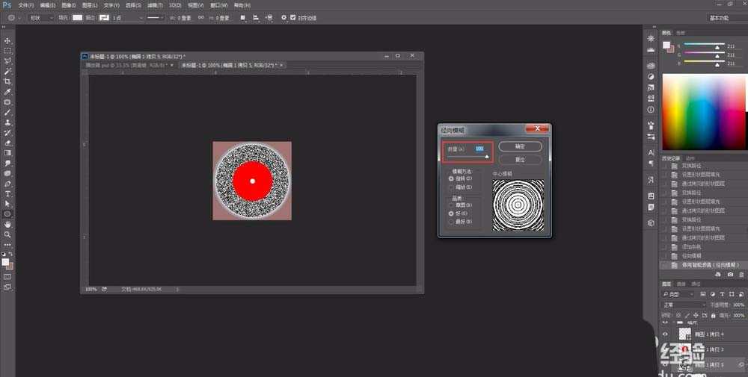
Task: Toggle visibility of 椭圆 1 拷贝 4 layer
Action: click(665, 334)
